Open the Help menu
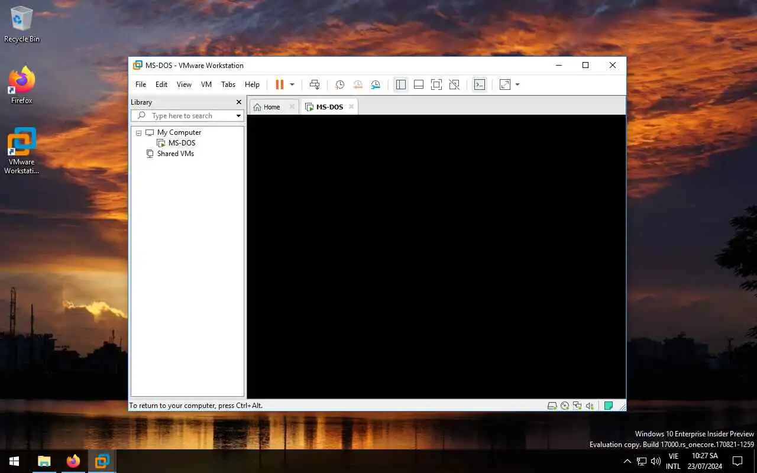 pos(252,85)
